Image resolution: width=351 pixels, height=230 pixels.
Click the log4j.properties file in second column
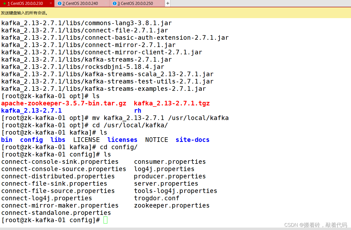pos(164,169)
